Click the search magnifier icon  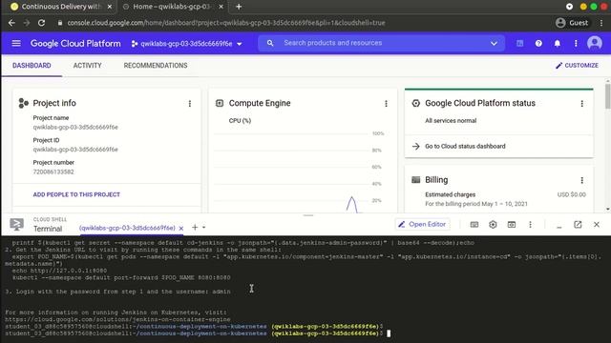[x=270, y=43]
